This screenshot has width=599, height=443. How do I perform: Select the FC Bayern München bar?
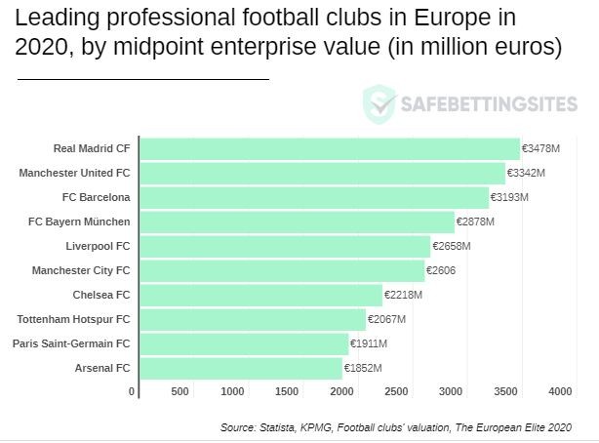(297, 221)
